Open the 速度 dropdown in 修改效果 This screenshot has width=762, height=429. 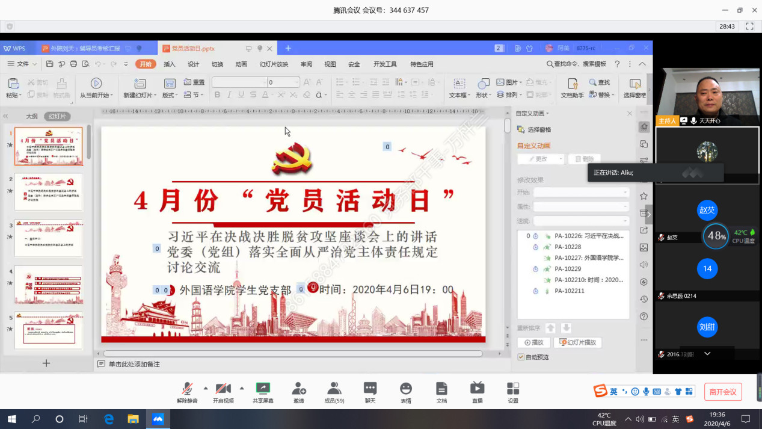(581, 221)
